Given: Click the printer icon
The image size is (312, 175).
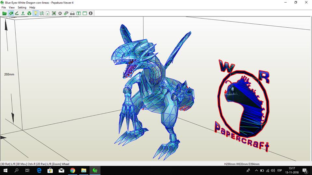Looking at the screenshot, I should click(72, 13).
